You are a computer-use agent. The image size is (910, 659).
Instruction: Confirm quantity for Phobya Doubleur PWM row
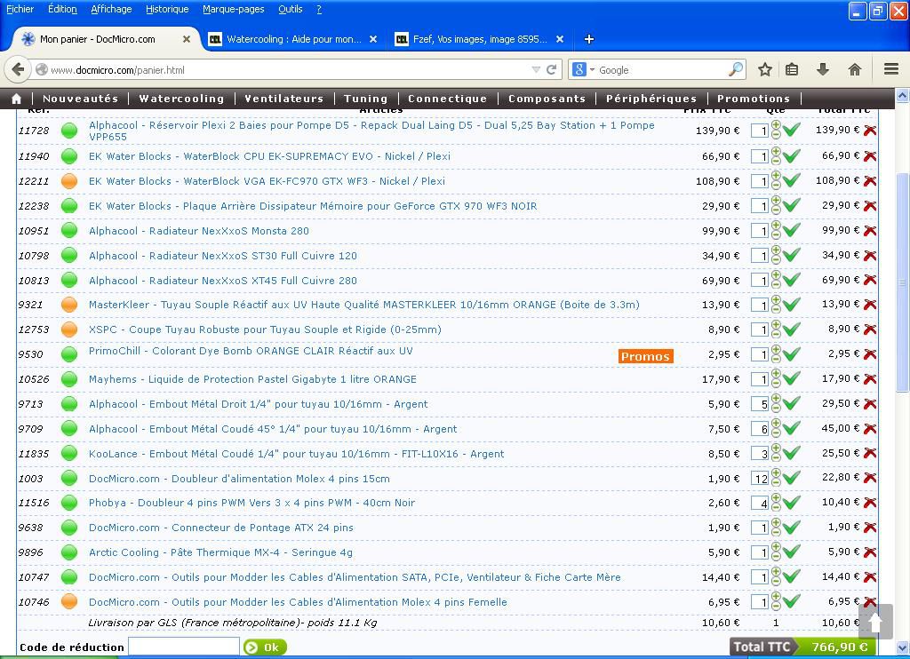point(792,502)
